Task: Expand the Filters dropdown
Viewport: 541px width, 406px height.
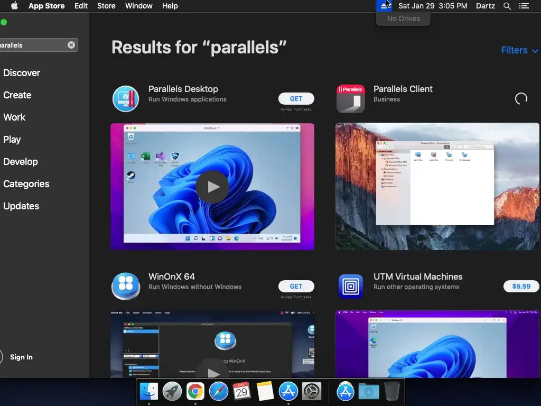Action: (519, 50)
